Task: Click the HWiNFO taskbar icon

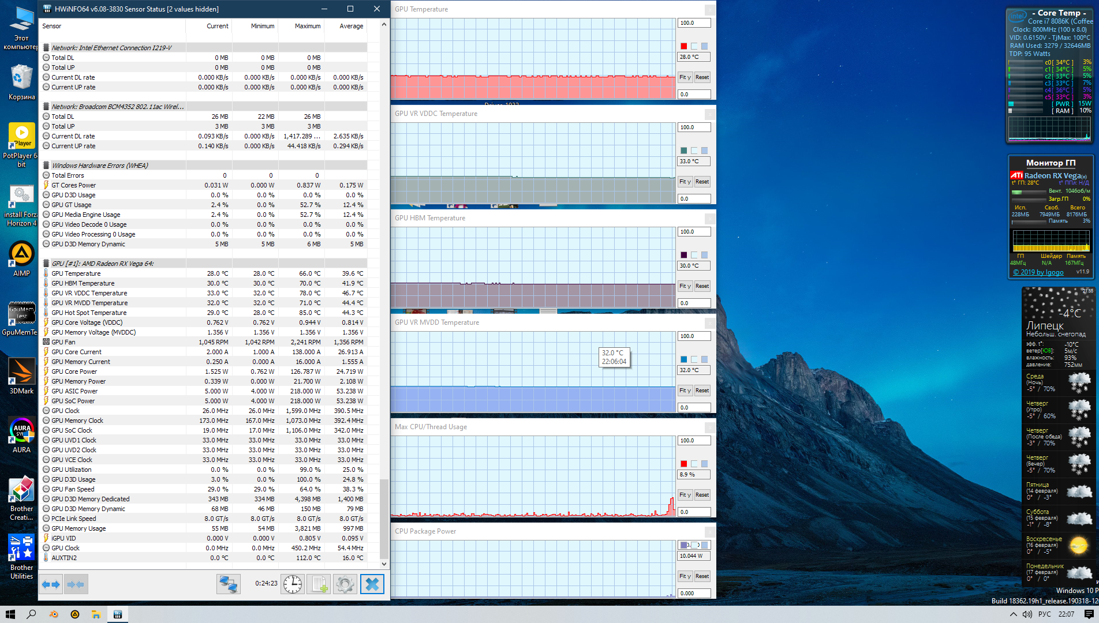Action: tap(118, 614)
